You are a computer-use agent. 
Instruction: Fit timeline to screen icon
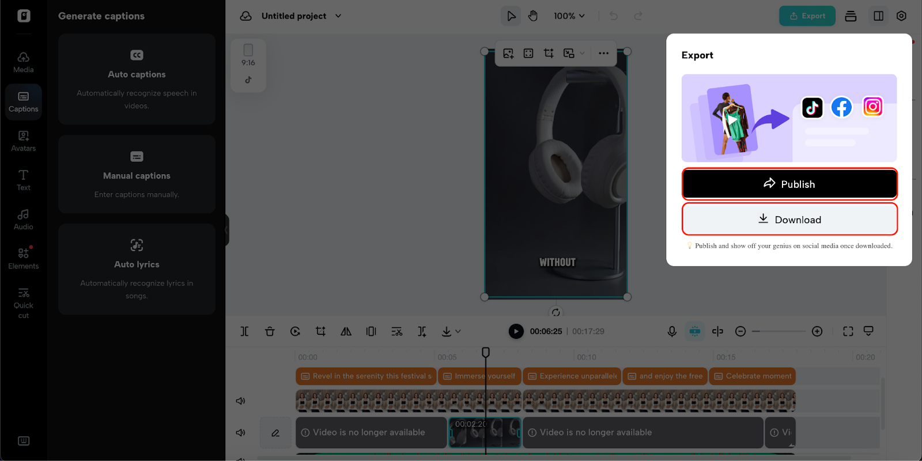(848, 331)
